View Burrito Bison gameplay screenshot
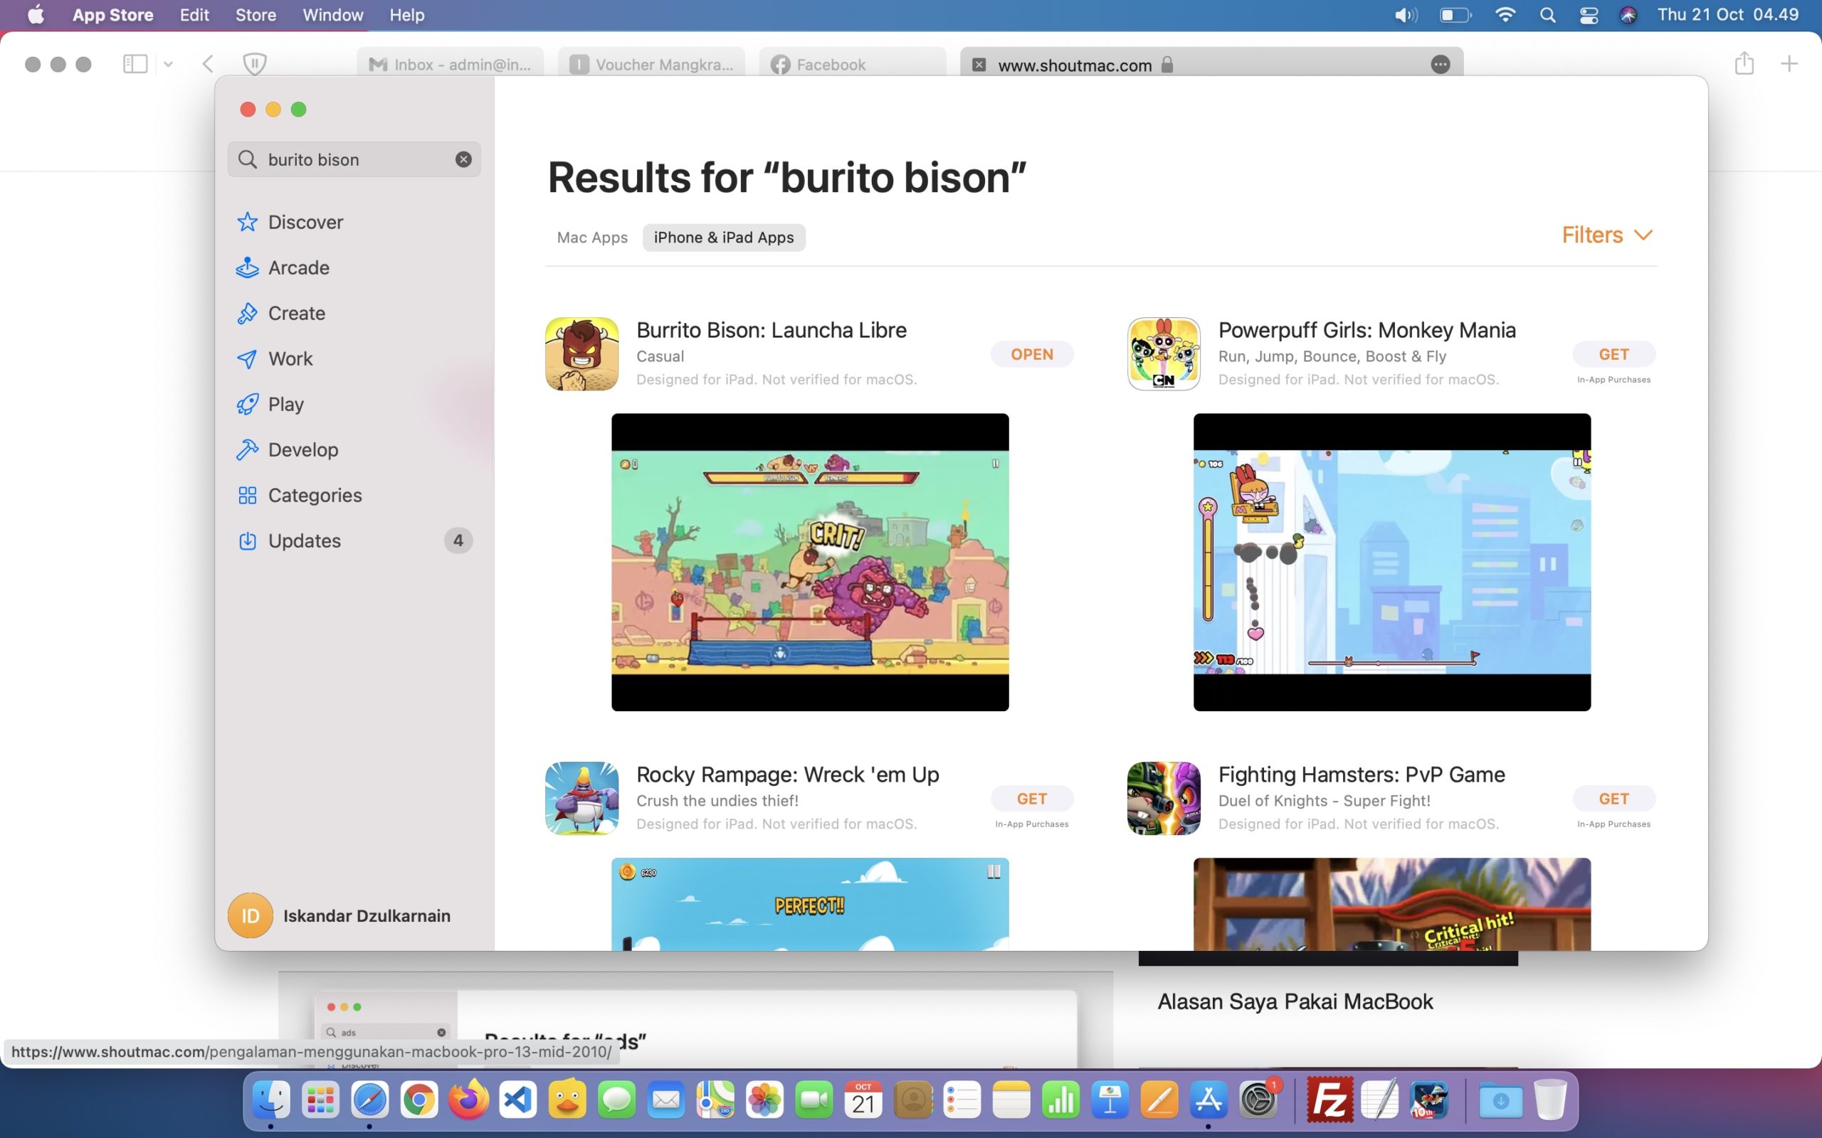 point(810,562)
